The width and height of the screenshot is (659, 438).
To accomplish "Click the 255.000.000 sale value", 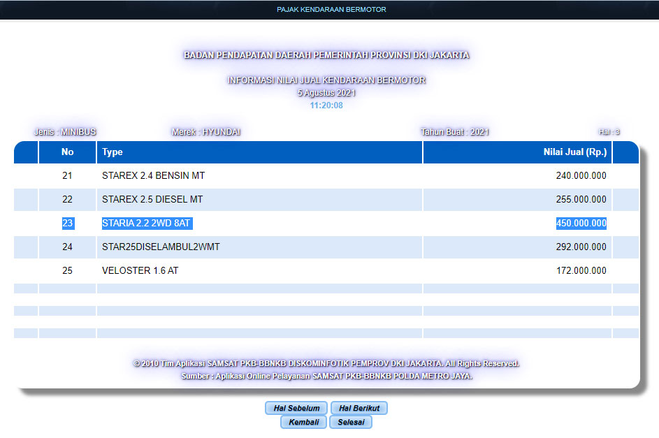I will 581,199.
